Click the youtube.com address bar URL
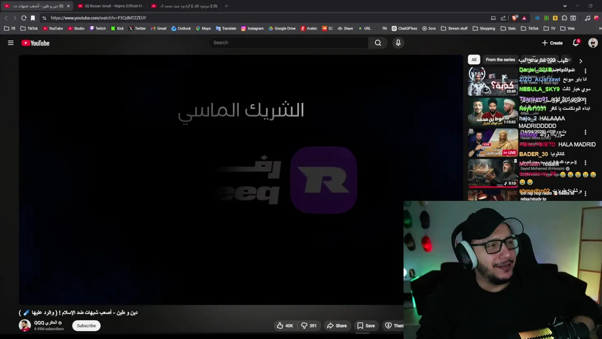The width and height of the screenshot is (602, 339). [98, 18]
